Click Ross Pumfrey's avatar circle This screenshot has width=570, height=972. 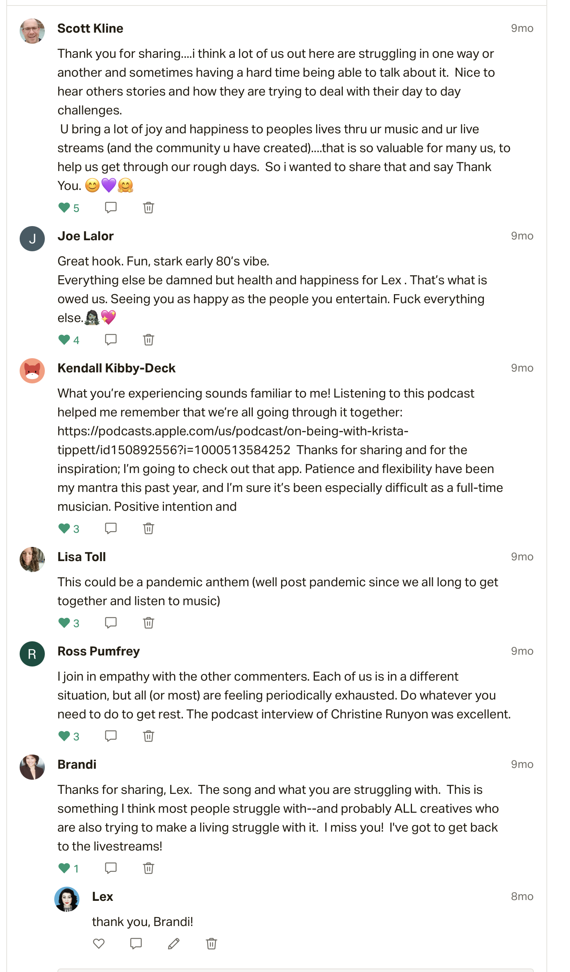(32, 654)
